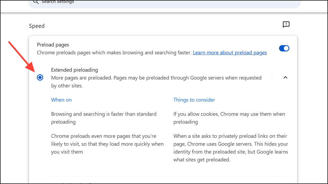Follow the preload pages learn more link

230,52
